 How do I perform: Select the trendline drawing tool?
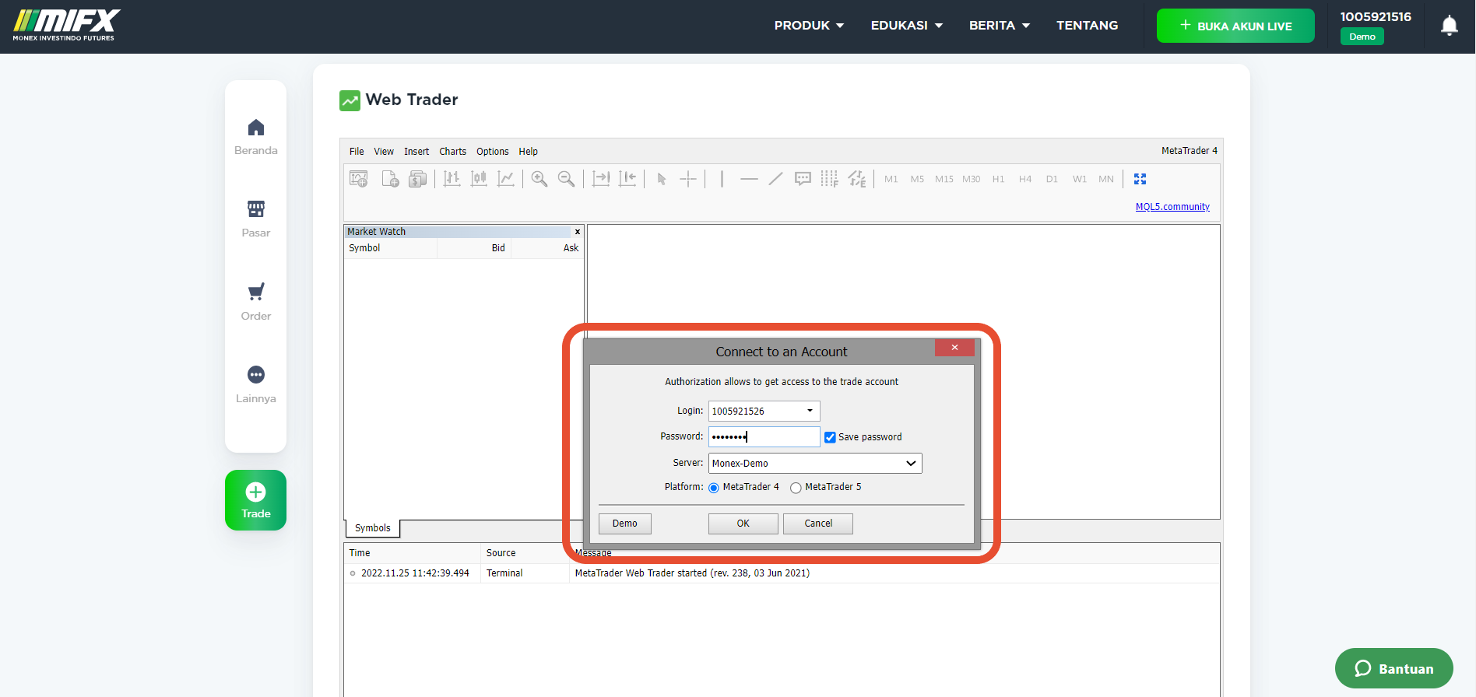click(x=775, y=179)
